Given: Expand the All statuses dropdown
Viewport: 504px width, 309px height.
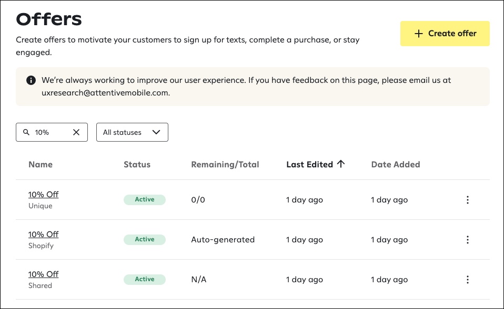Looking at the screenshot, I should pyautogui.click(x=132, y=132).
